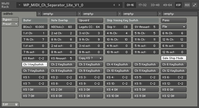
Task: Toggle Safe Stop Mode
Action: pyautogui.click(x=174, y=58)
